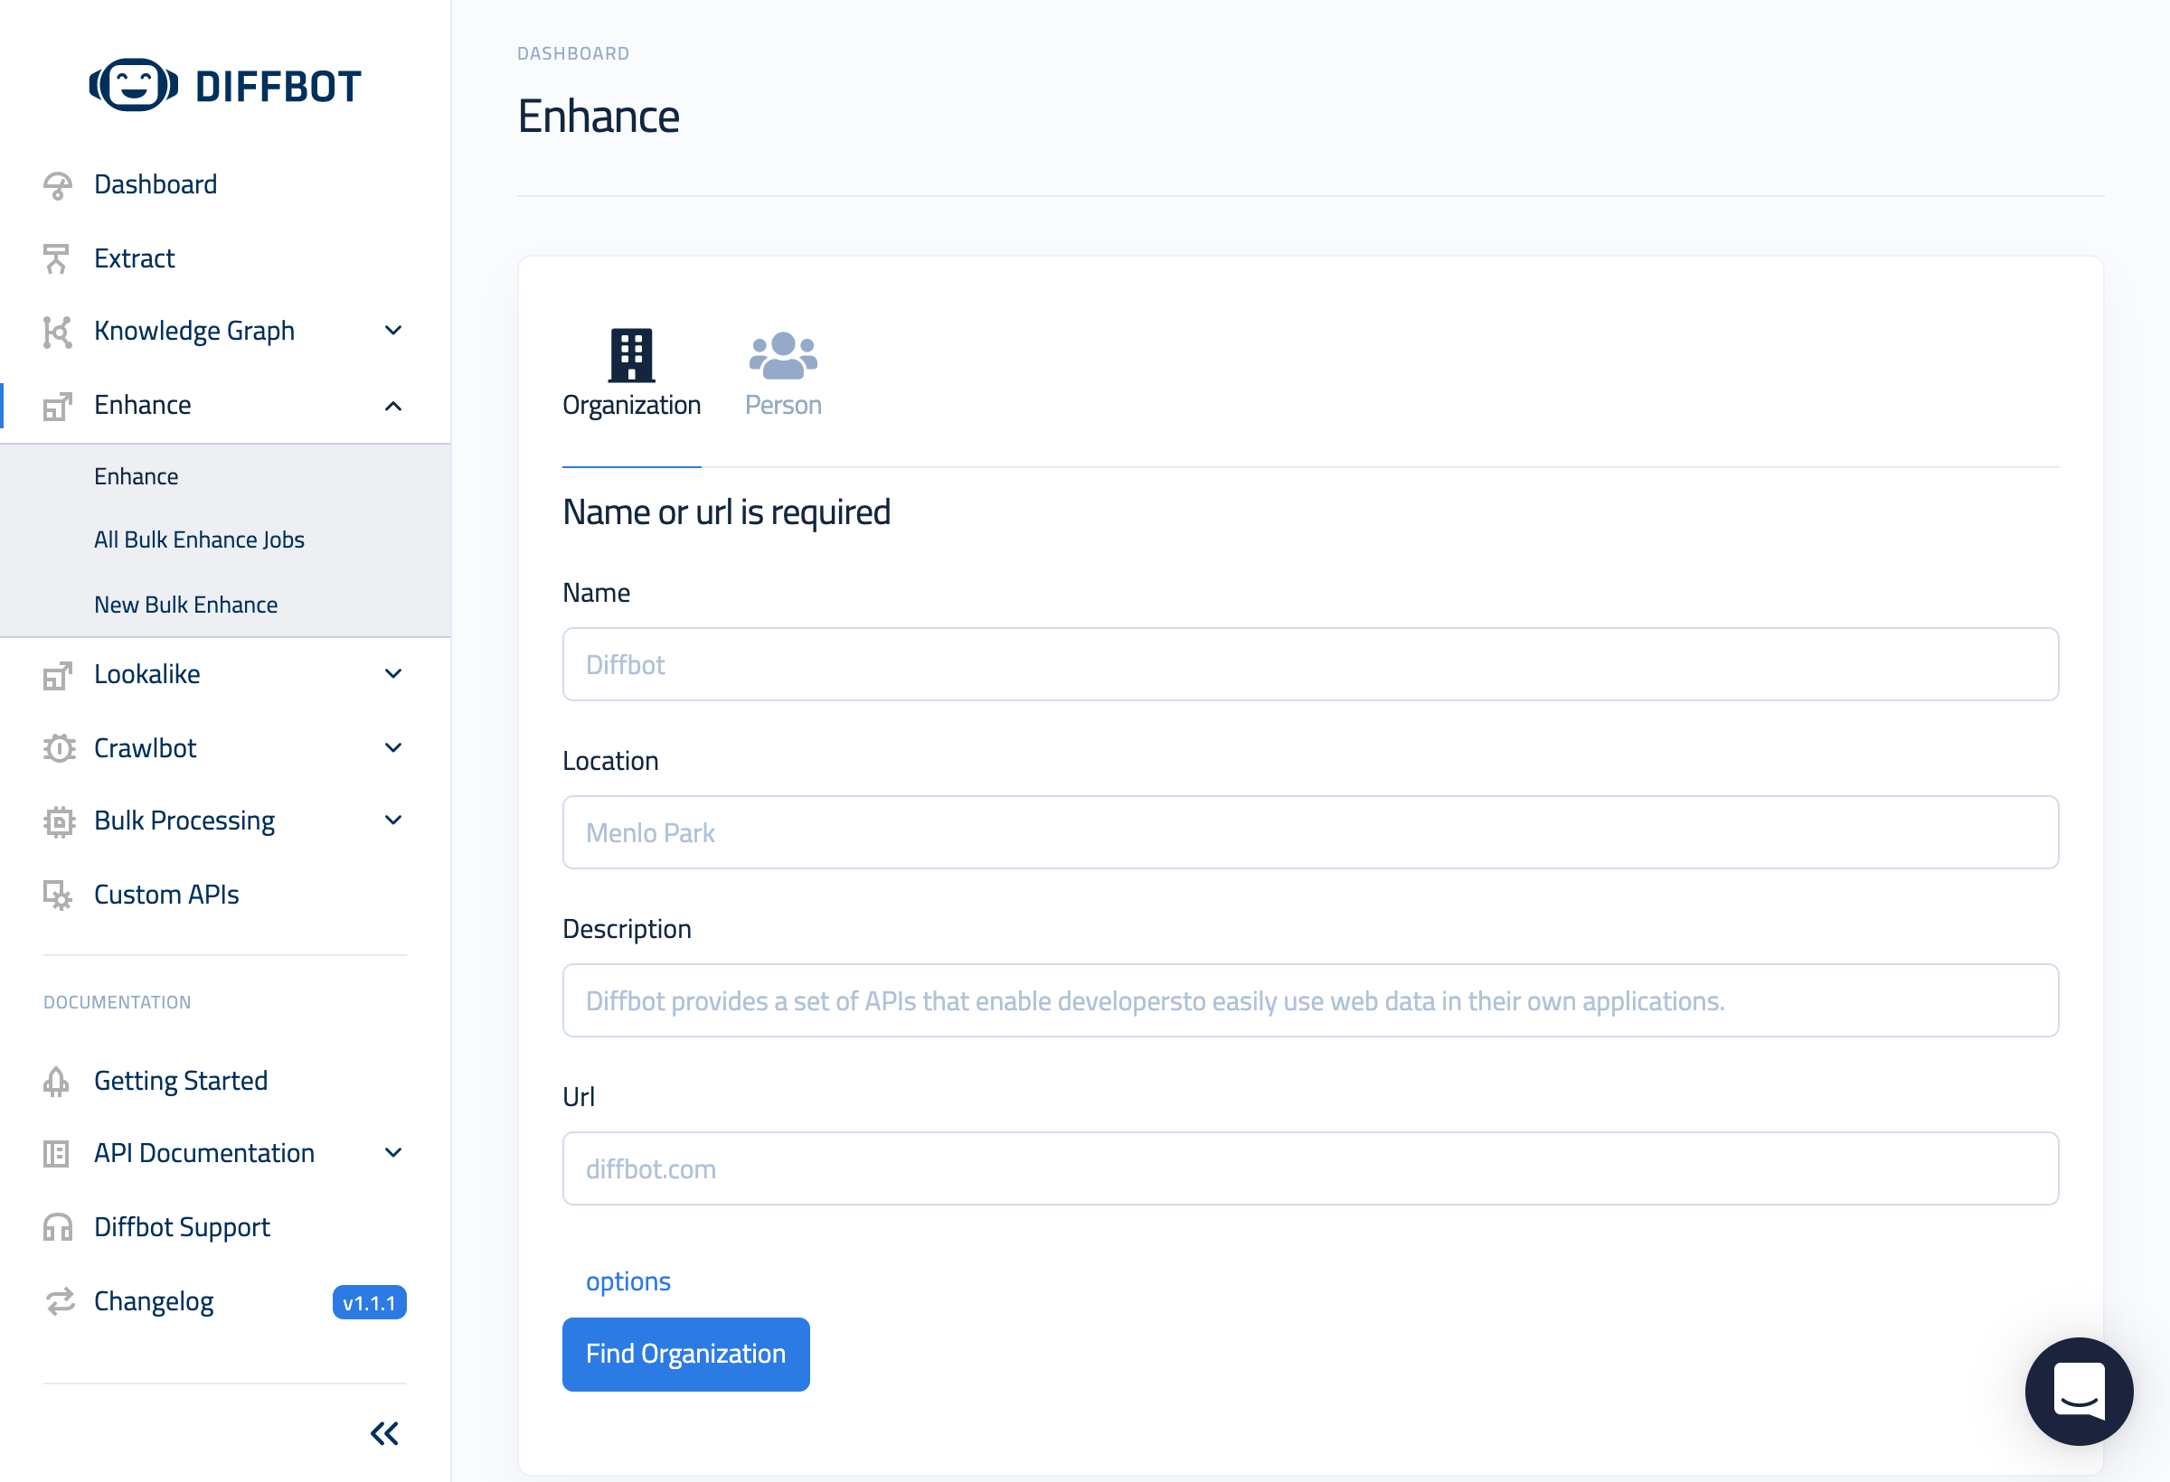This screenshot has width=2170, height=1482.
Task: Click the Custom APIs icon
Action: 57,895
